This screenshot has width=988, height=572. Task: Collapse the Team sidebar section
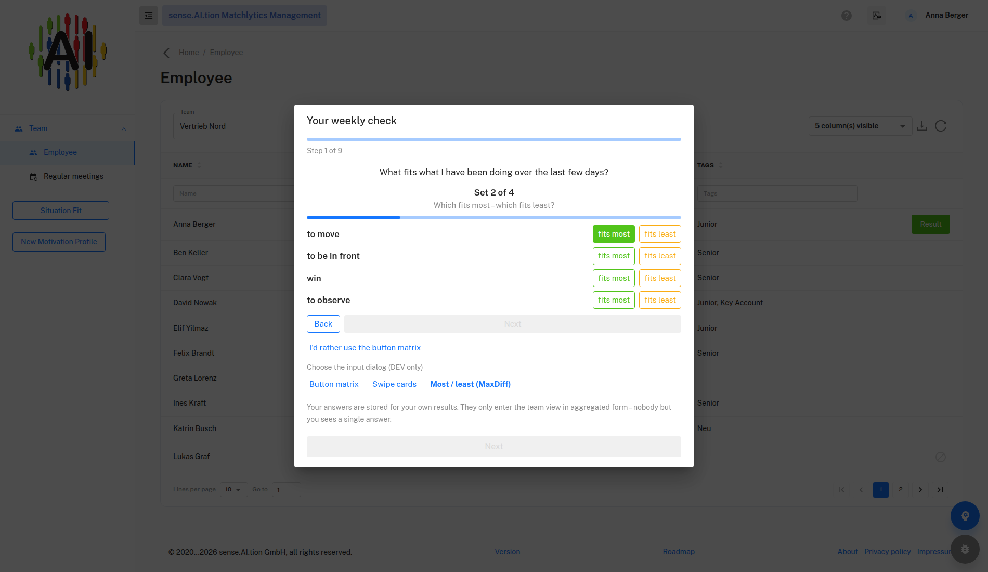tap(123, 129)
